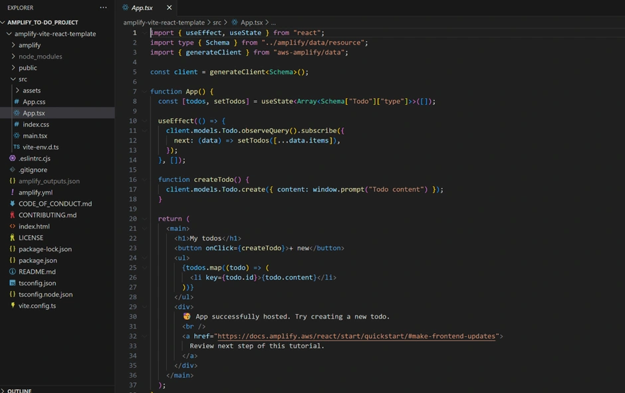Open index.css hash icon

tap(17, 125)
